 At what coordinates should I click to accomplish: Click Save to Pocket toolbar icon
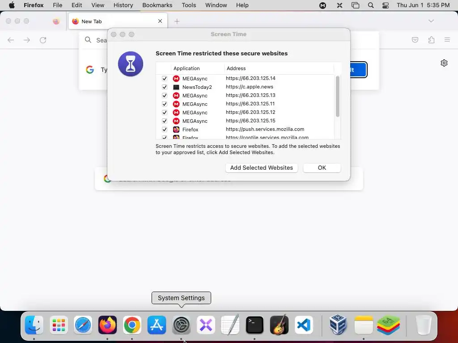pyautogui.click(x=415, y=40)
